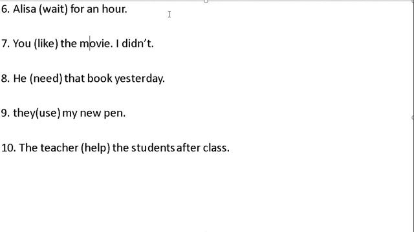Click the word "movie" in sentence 7
Viewport: 414px width, 232px height.
95,44
